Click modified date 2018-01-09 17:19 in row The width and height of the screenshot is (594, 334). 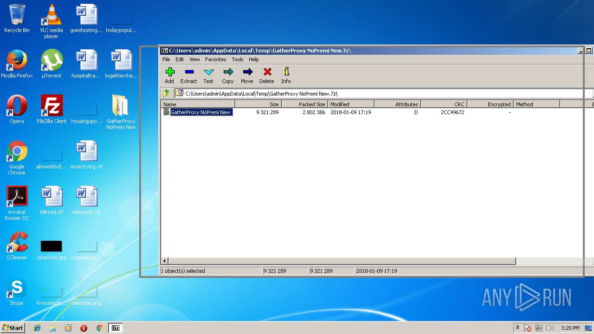[350, 112]
